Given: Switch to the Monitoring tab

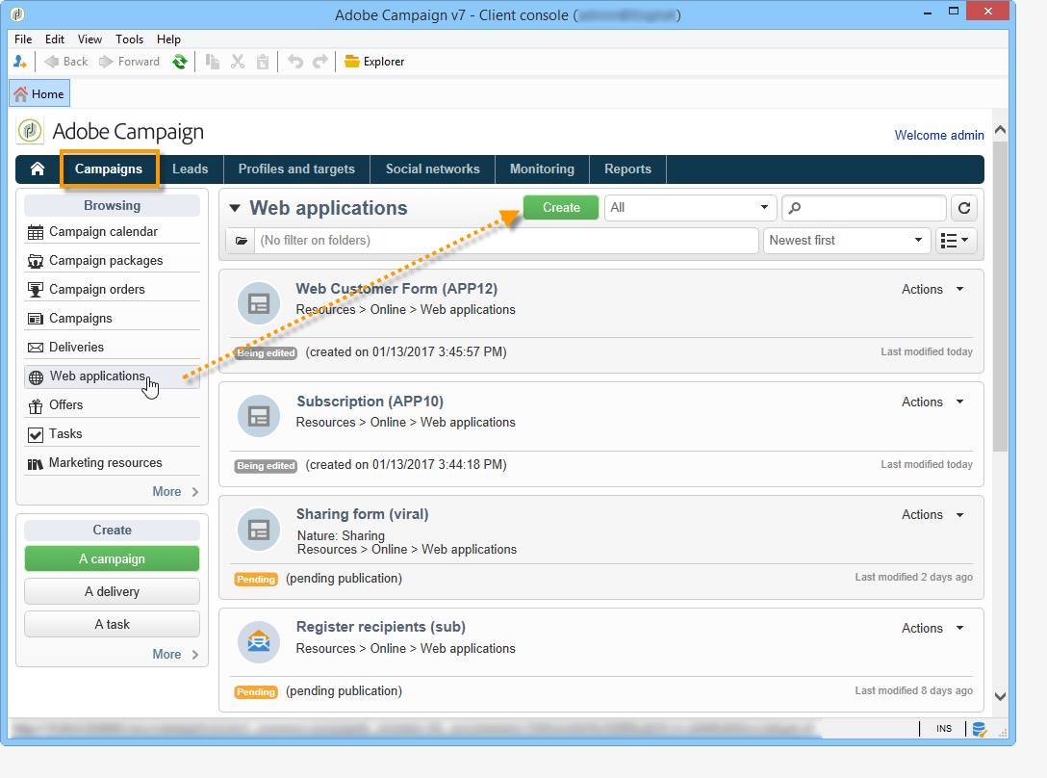Looking at the screenshot, I should click(x=542, y=169).
